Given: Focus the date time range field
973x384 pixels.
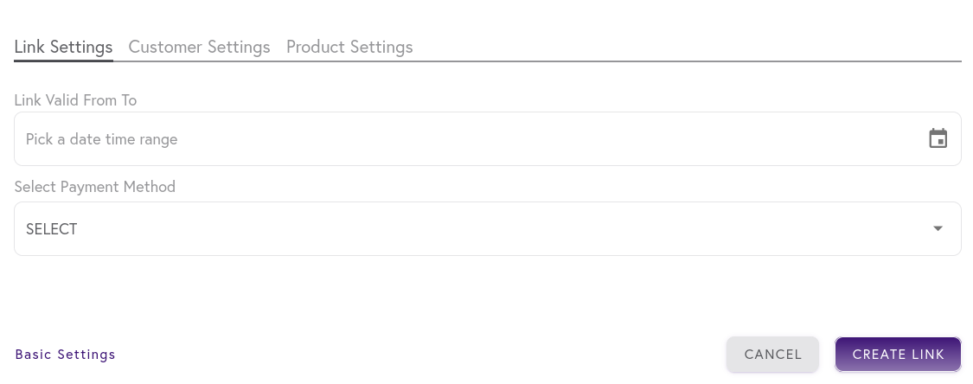Looking at the screenshot, I should [488, 139].
